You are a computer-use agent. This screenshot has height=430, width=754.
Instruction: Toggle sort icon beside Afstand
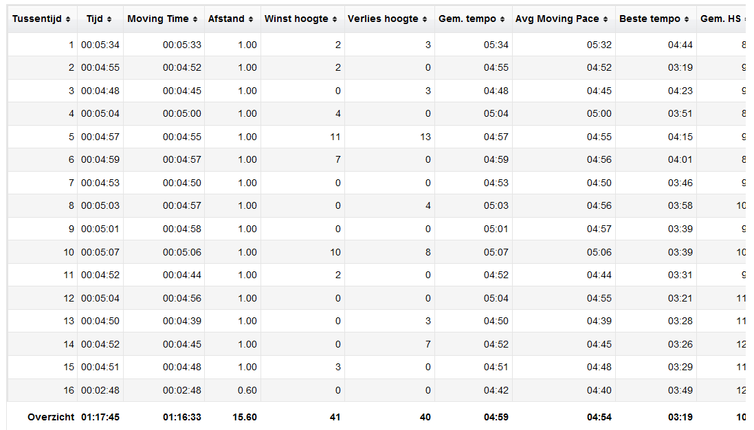click(x=251, y=19)
